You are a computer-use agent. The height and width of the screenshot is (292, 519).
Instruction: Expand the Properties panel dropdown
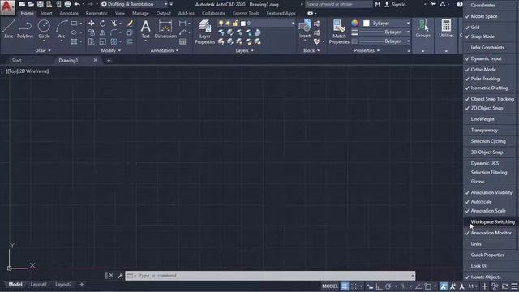367,50
